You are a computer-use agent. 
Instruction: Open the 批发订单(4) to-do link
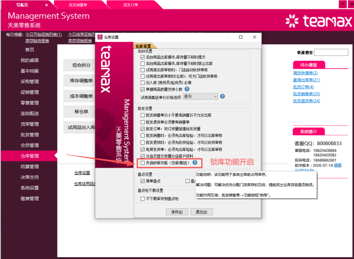tap(303, 87)
